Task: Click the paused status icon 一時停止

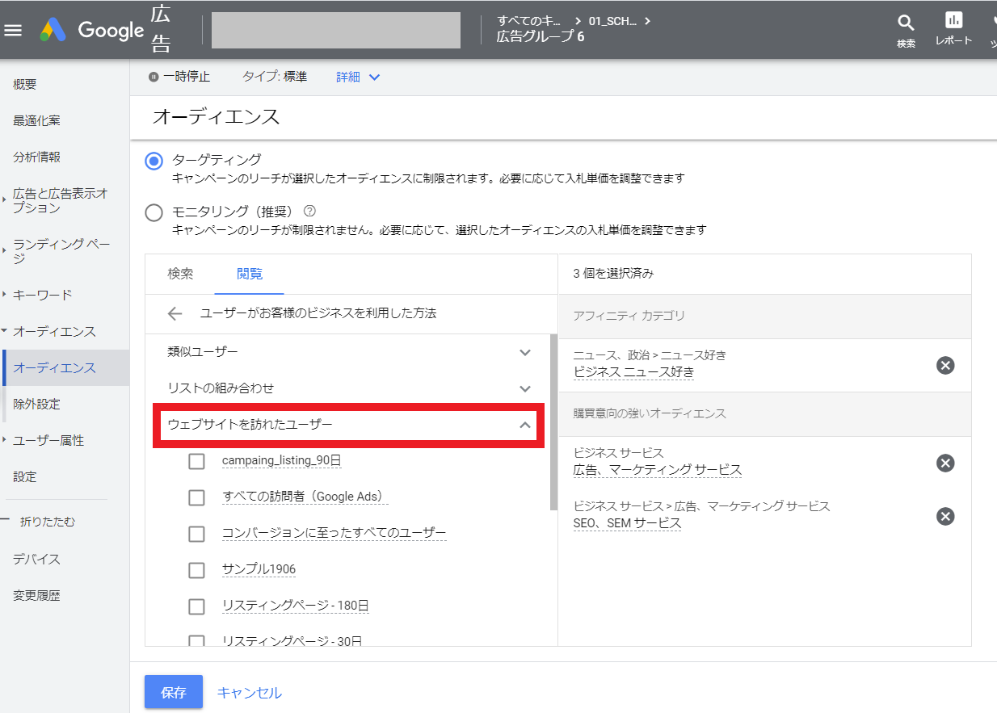Action: pos(154,77)
